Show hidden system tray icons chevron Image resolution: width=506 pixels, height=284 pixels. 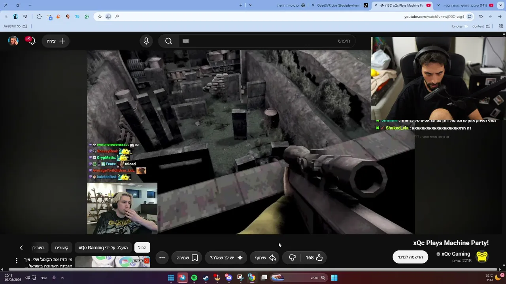click(x=62, y=278)
